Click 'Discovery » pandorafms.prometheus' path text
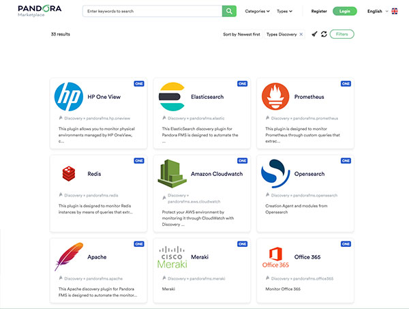409x309 pixels. tap(305, 118)
